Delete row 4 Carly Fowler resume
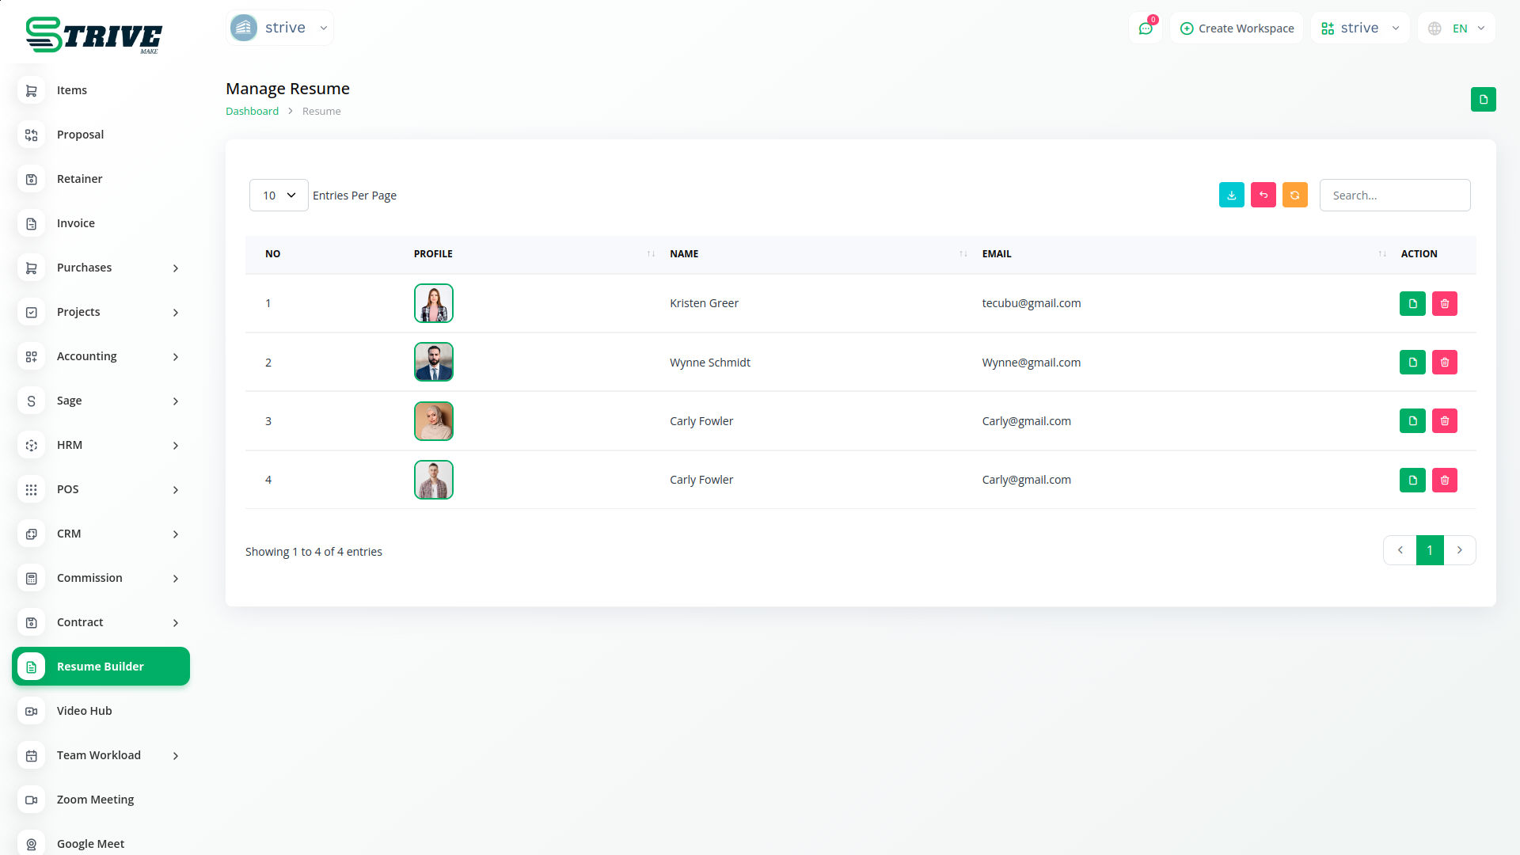 (x=1444, y=481)
